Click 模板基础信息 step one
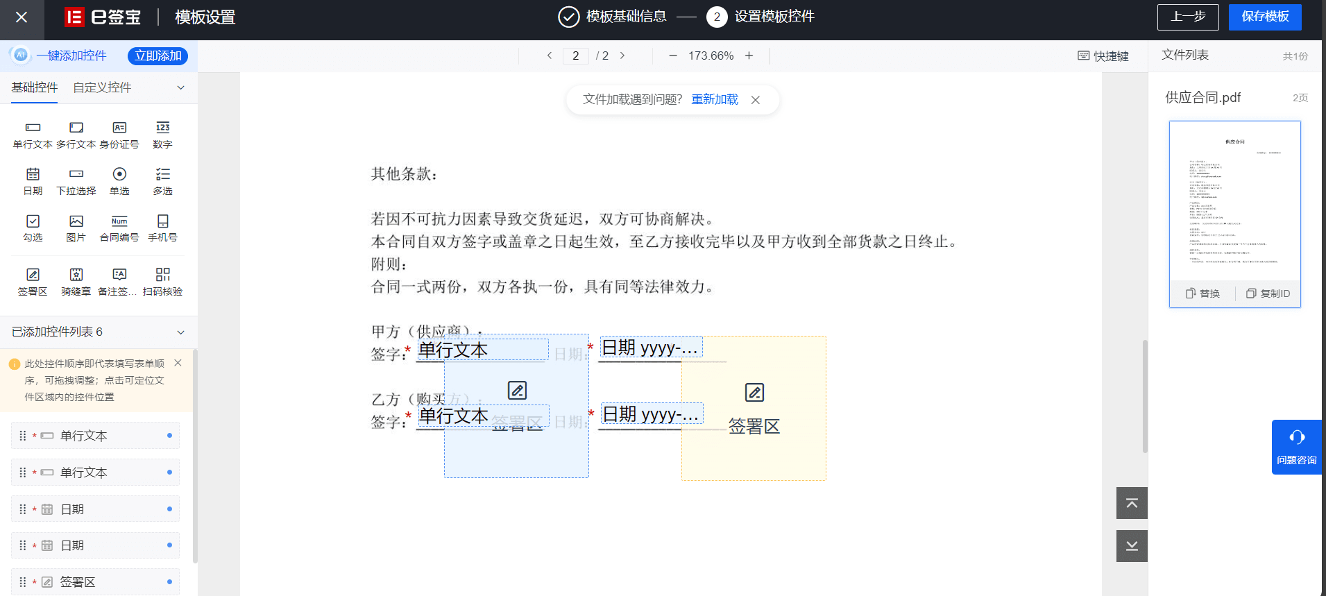This screenshot has height=596, width=1326. click(x=613, y=17)
